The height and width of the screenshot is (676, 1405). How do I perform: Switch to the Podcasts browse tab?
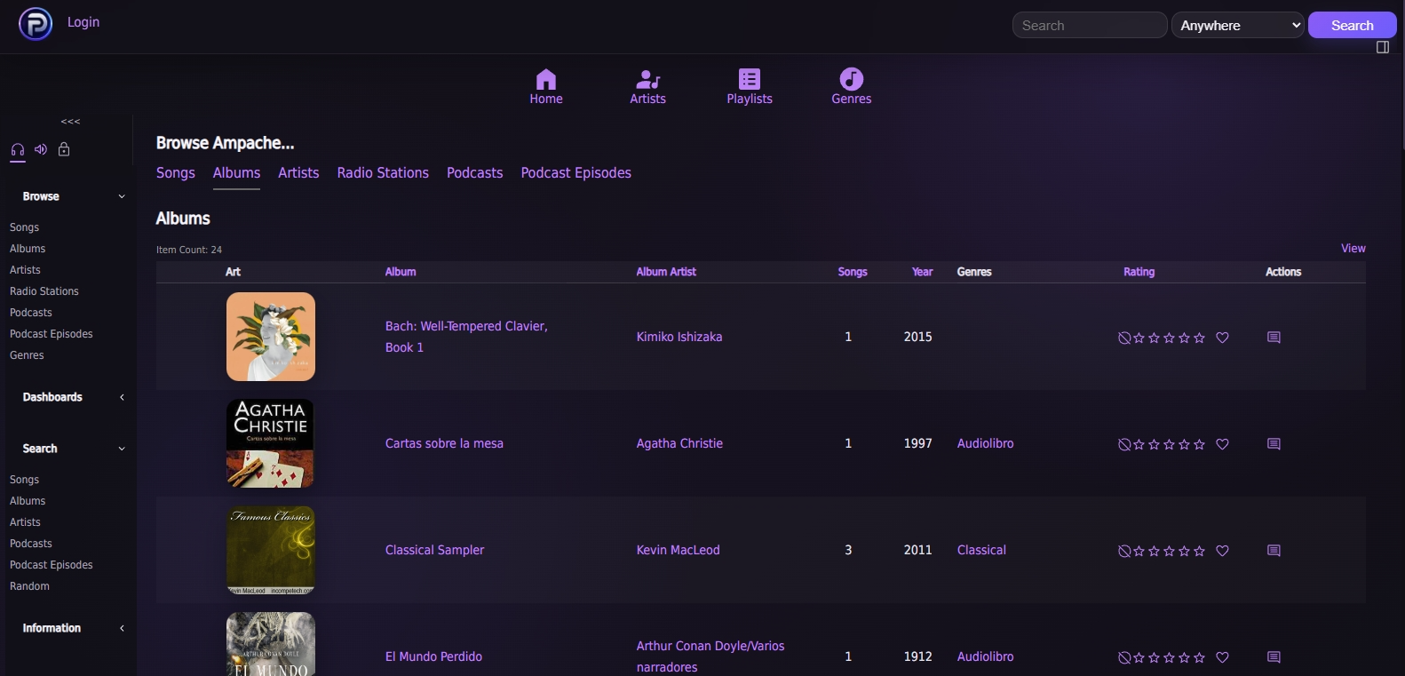point(474,172)
